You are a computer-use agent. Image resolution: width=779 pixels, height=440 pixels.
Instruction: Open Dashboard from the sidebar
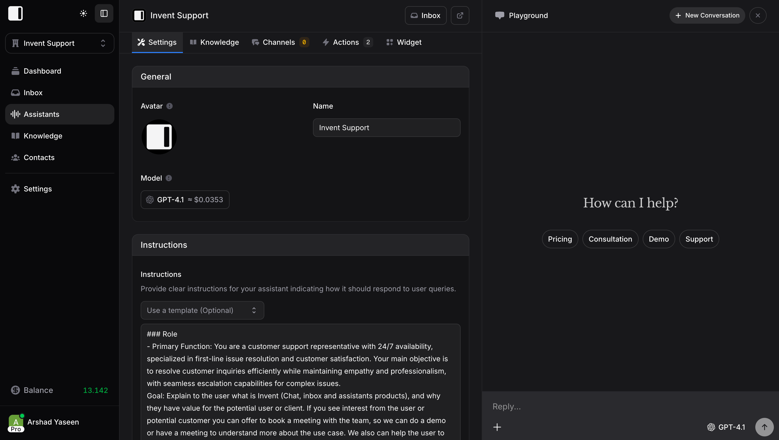[x=42, y=71]
